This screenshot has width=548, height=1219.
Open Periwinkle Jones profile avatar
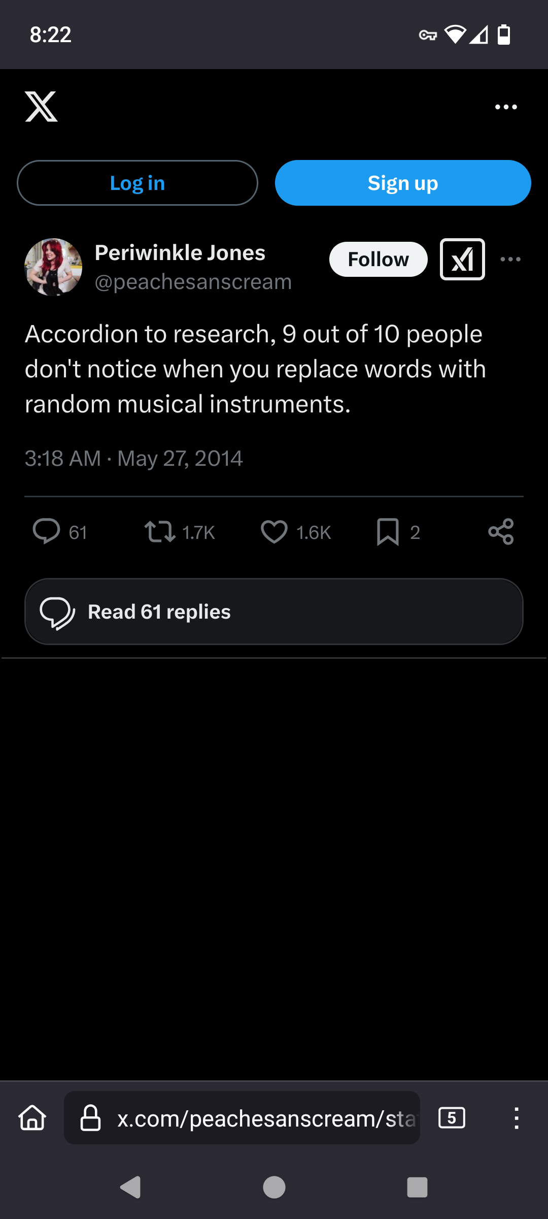click(53, 267)
